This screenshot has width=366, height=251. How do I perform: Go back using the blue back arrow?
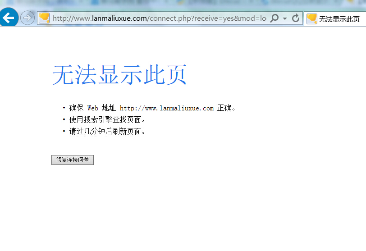point(9,18)
